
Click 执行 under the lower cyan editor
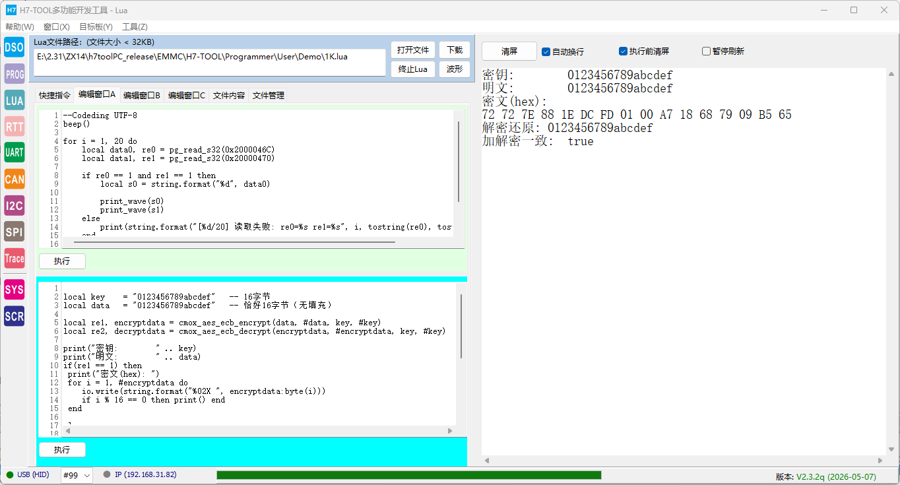point(62,450)
